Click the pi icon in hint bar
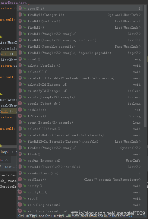The image size is (148, 219). click(145, 216)
